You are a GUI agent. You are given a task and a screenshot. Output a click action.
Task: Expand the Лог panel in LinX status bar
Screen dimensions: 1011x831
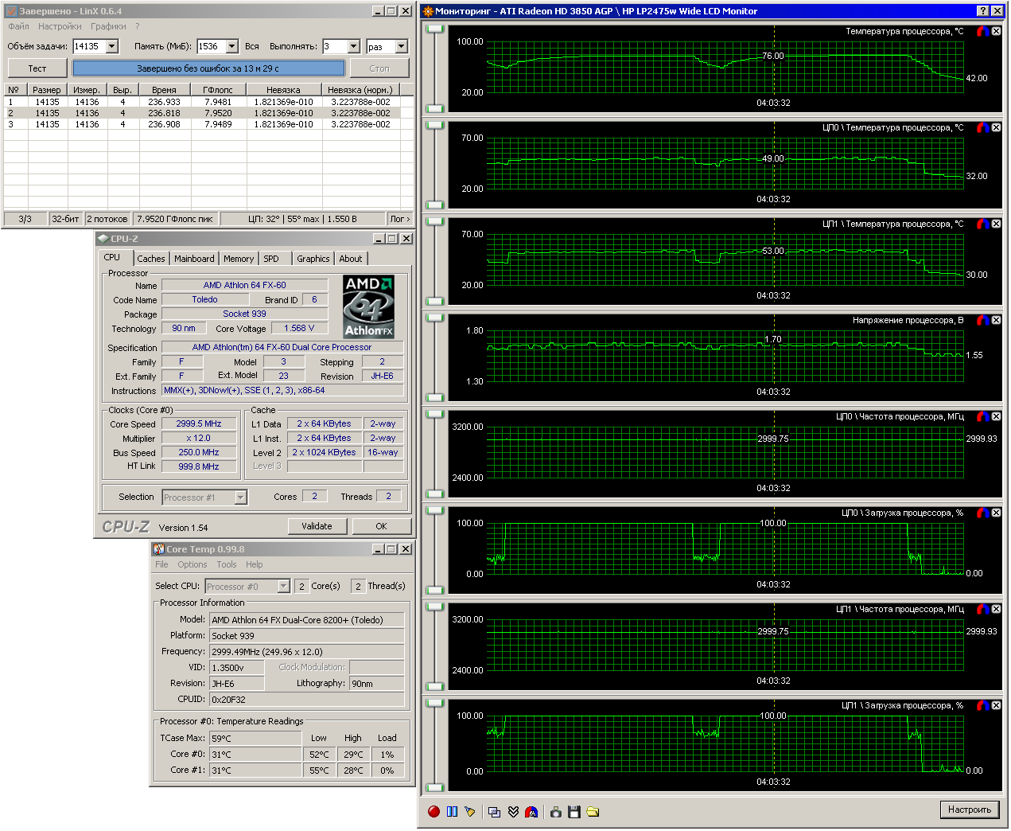point(399,219)
